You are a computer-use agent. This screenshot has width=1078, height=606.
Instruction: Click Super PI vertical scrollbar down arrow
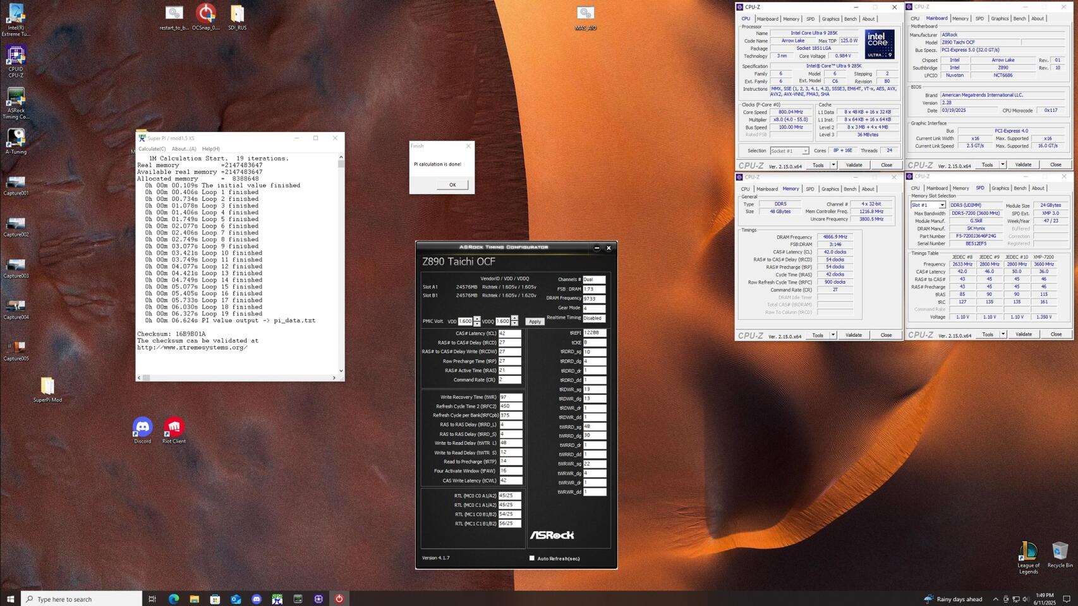(341, 371)
